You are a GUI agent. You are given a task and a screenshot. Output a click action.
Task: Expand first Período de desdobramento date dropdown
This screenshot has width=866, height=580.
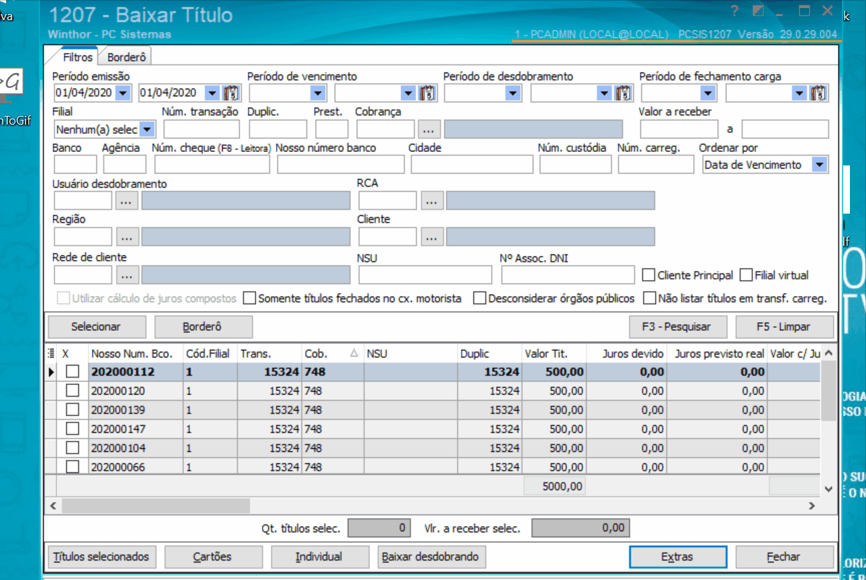513,93
